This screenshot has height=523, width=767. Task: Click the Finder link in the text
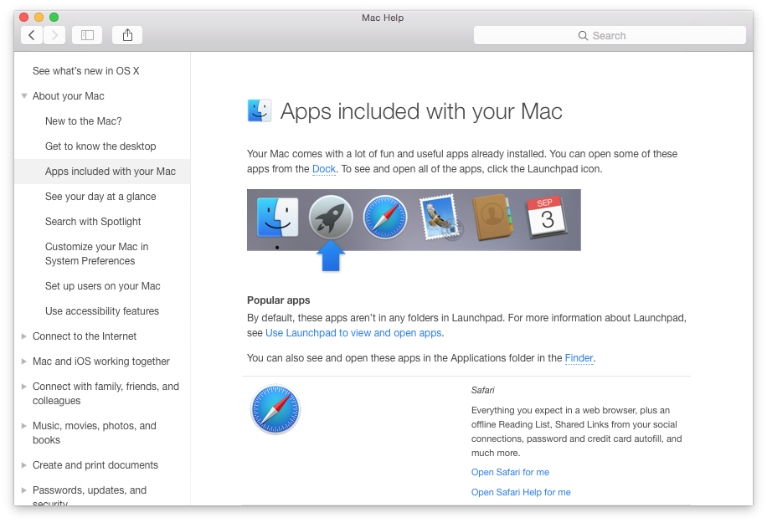pos(579,358)
